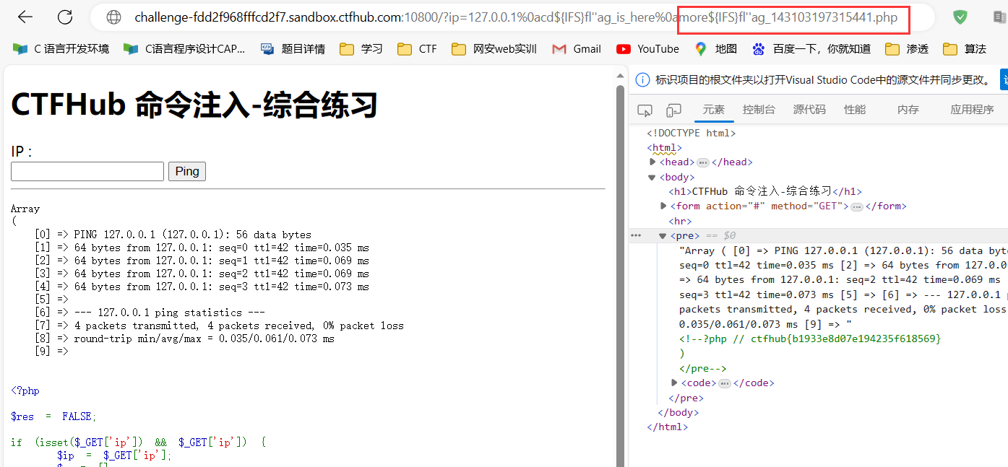Click the page's vertical scrollbar thumb

pyautogui.click(x=619, y=274)
